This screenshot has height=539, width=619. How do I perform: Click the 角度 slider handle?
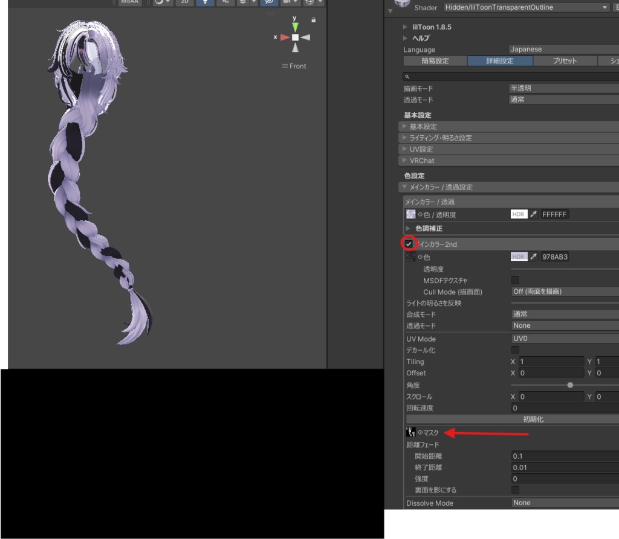[x=570, y=385]
